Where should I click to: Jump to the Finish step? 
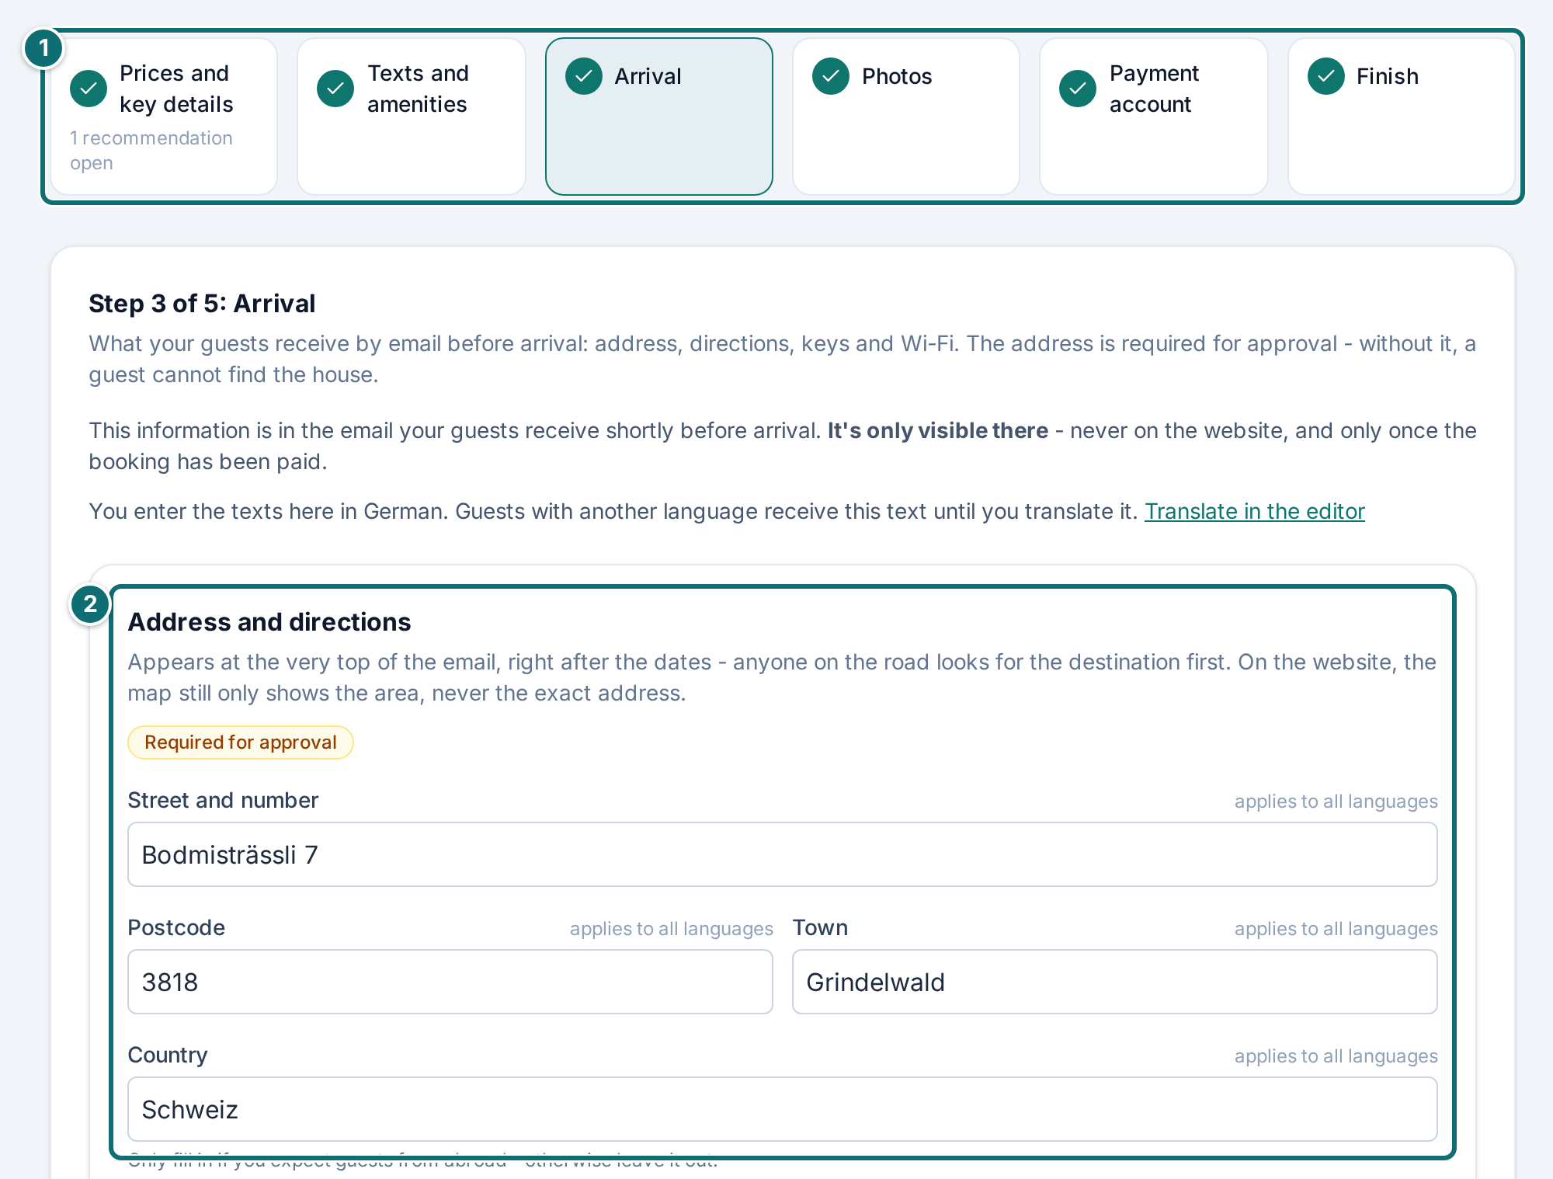(x=1402, y=117)
